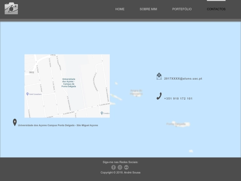Open the HOME page

pos(120,9)
